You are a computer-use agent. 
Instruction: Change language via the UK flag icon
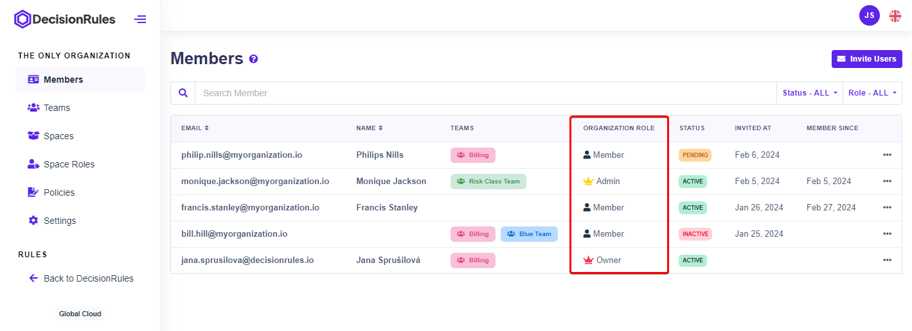[x=895, y=16]
